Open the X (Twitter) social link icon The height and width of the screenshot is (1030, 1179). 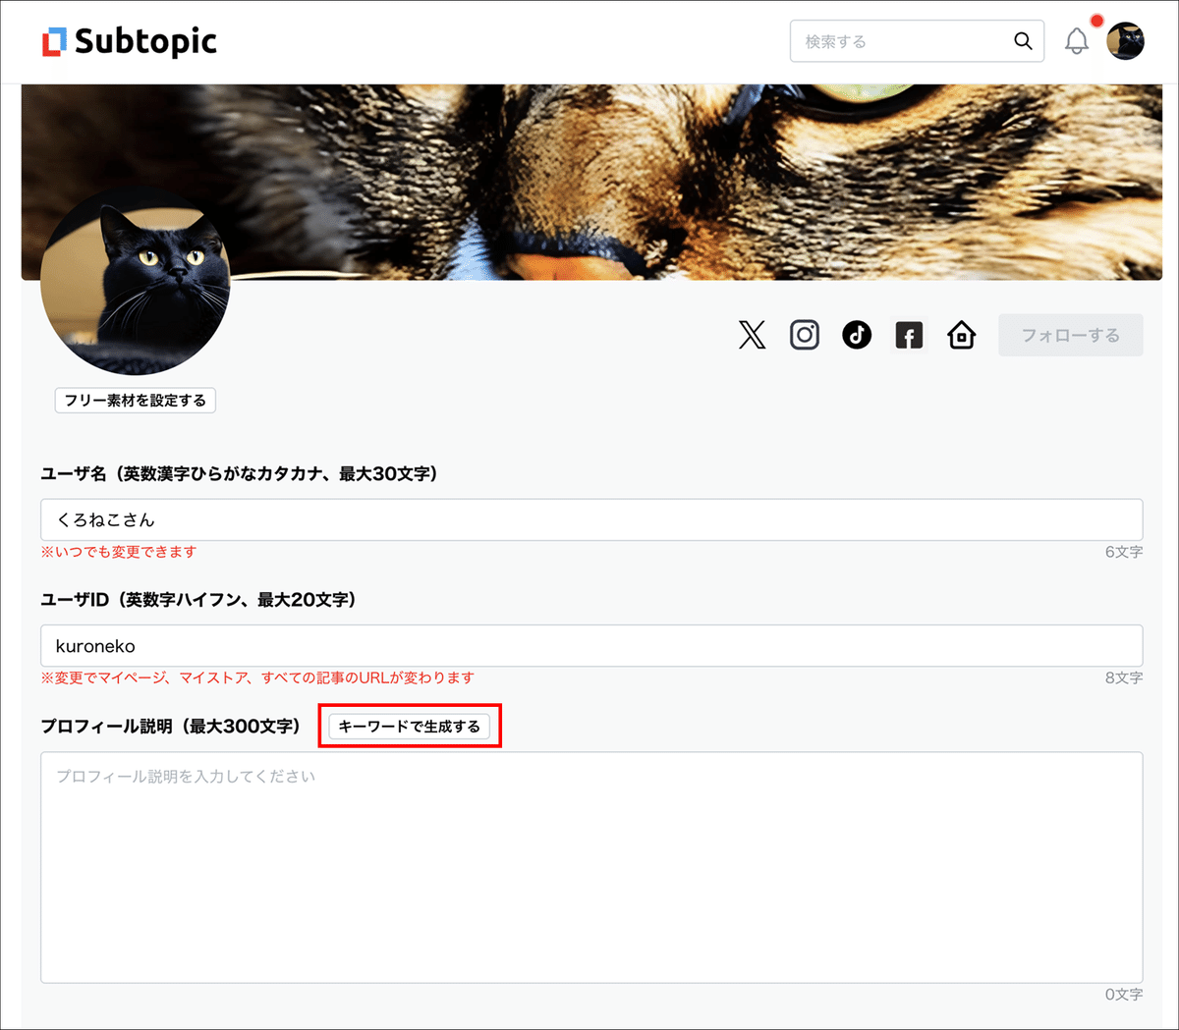point(752,335)
